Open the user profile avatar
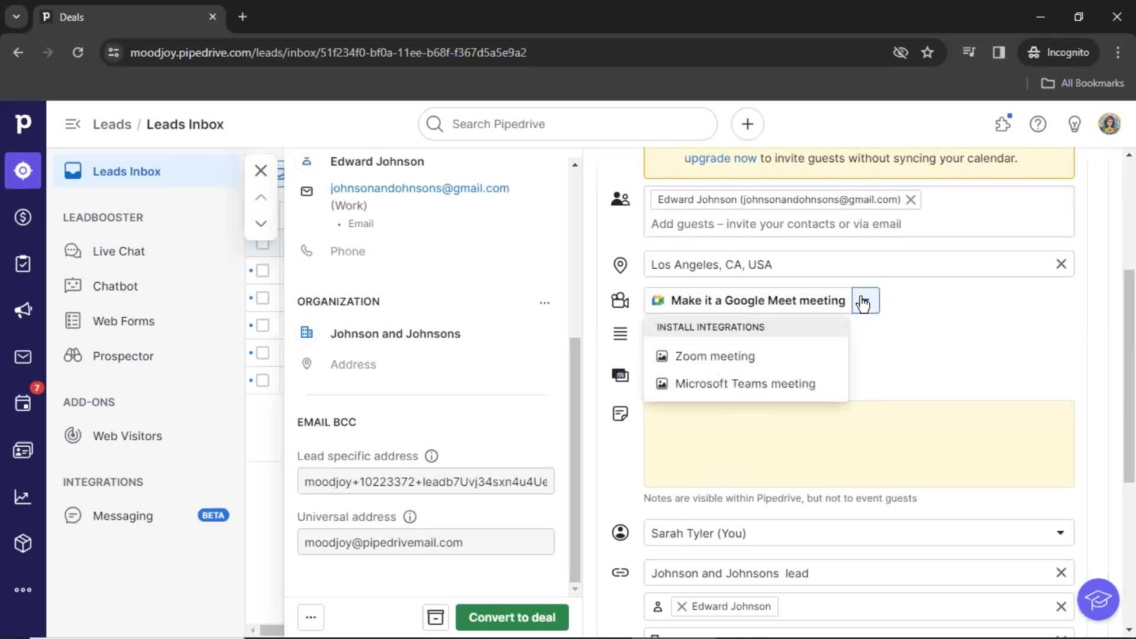1136x639 pixels. click(1109, 124)
